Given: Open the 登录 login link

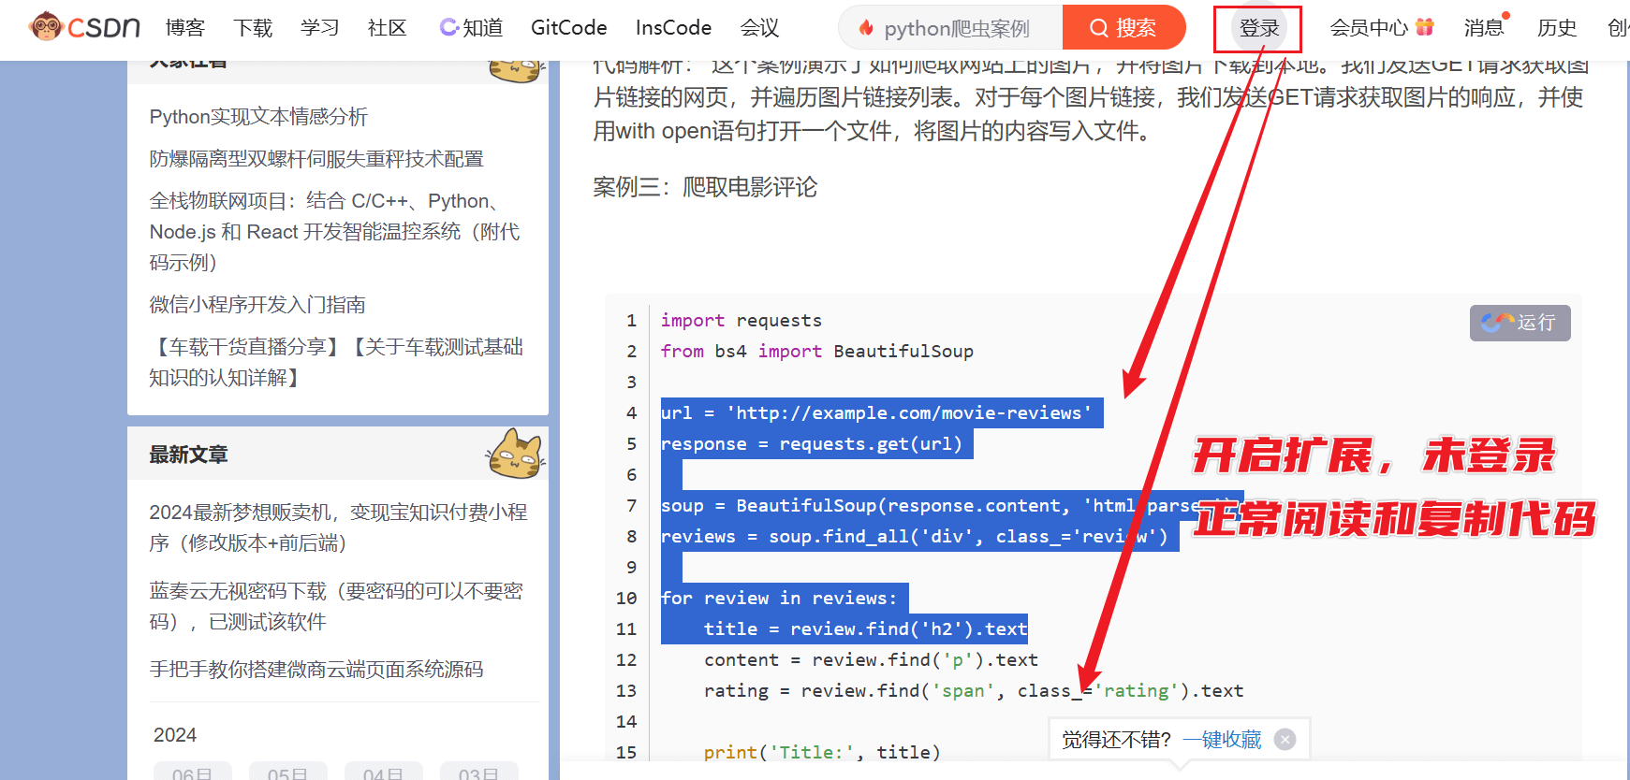Looking at the screenshot, I should (1258, 28).
